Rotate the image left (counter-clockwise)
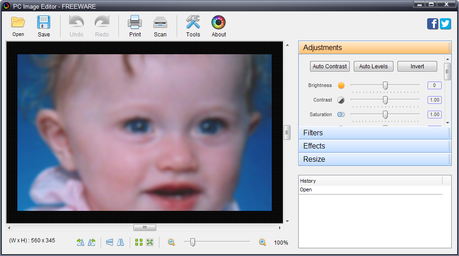 tap(92, 242)
